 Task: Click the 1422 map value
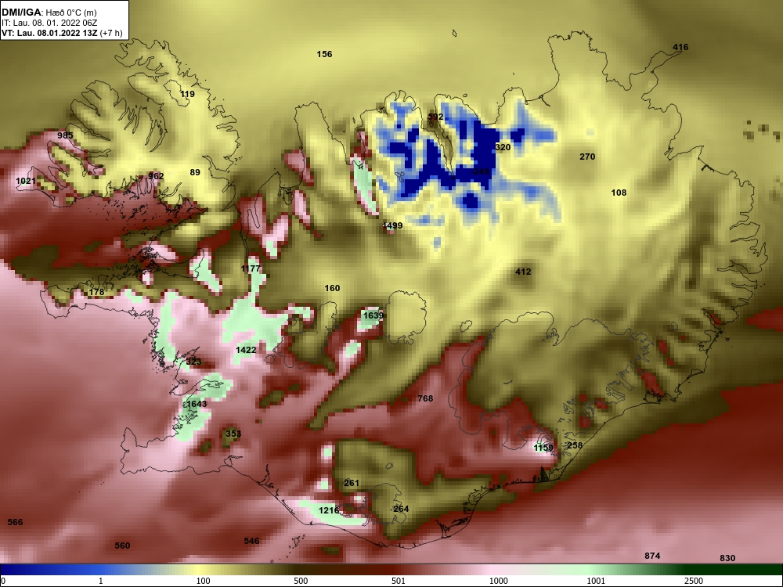246,350
